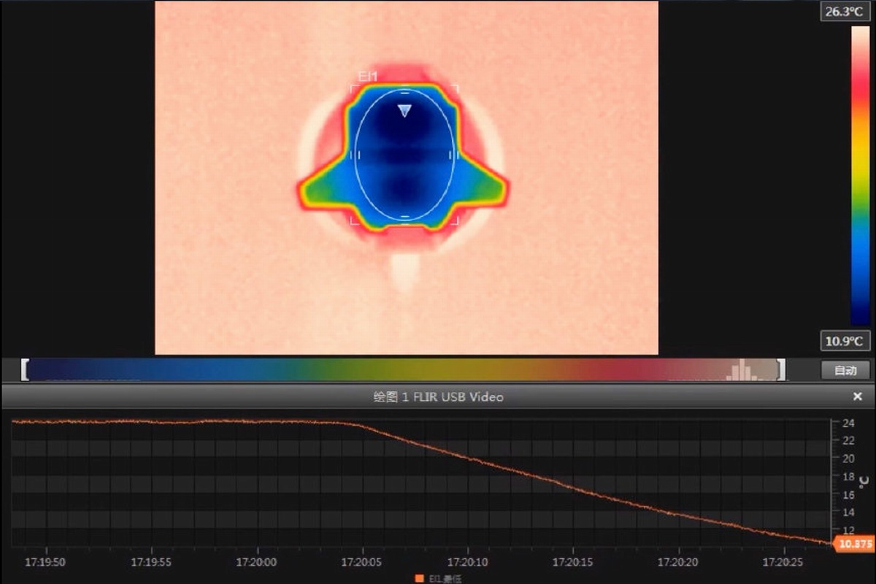Click the 10.9°C minimum temperature box
Image resolution: width=876 pixels, height=584 pixels.
[845, 341]
